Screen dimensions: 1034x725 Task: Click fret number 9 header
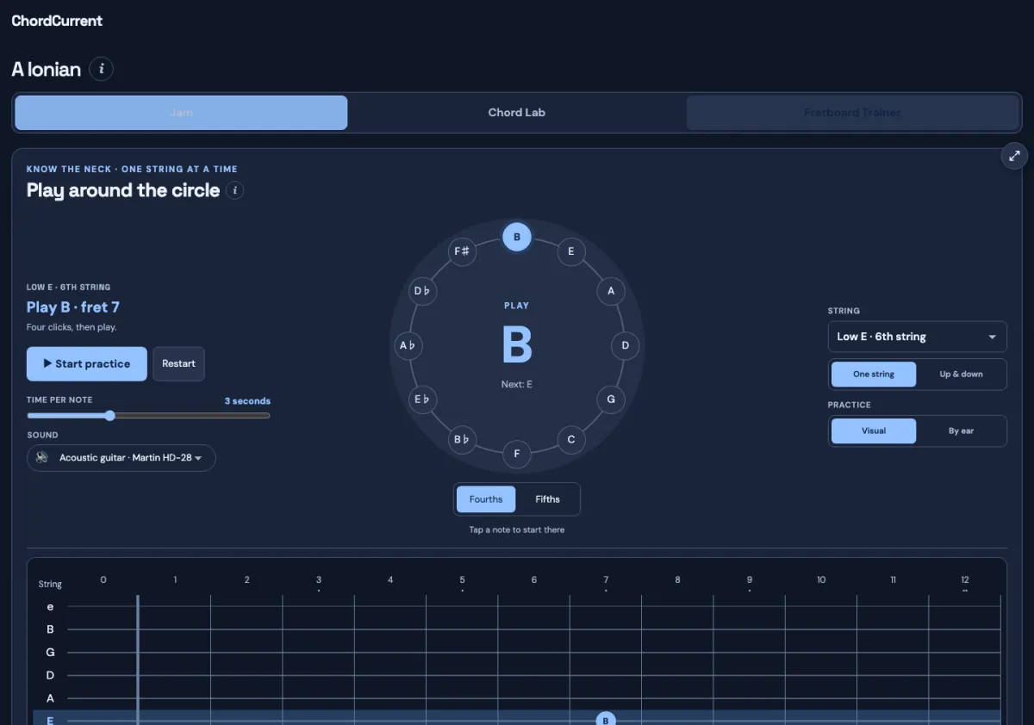coord(750,580)
